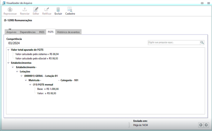
Task: Go to next record arrow button
Action: pos(206,125)
